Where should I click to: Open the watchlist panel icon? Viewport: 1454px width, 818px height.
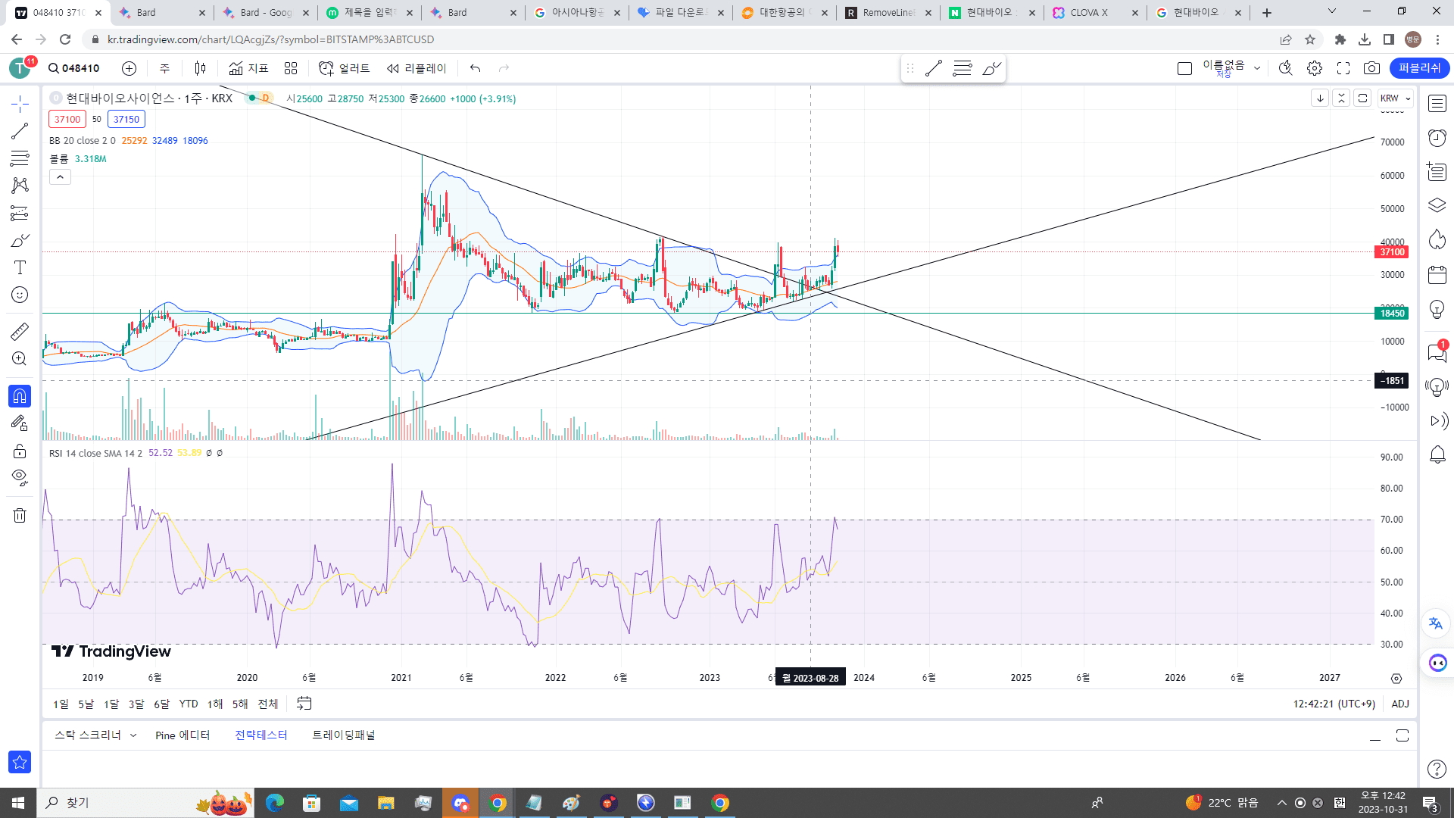[1437, 104]
